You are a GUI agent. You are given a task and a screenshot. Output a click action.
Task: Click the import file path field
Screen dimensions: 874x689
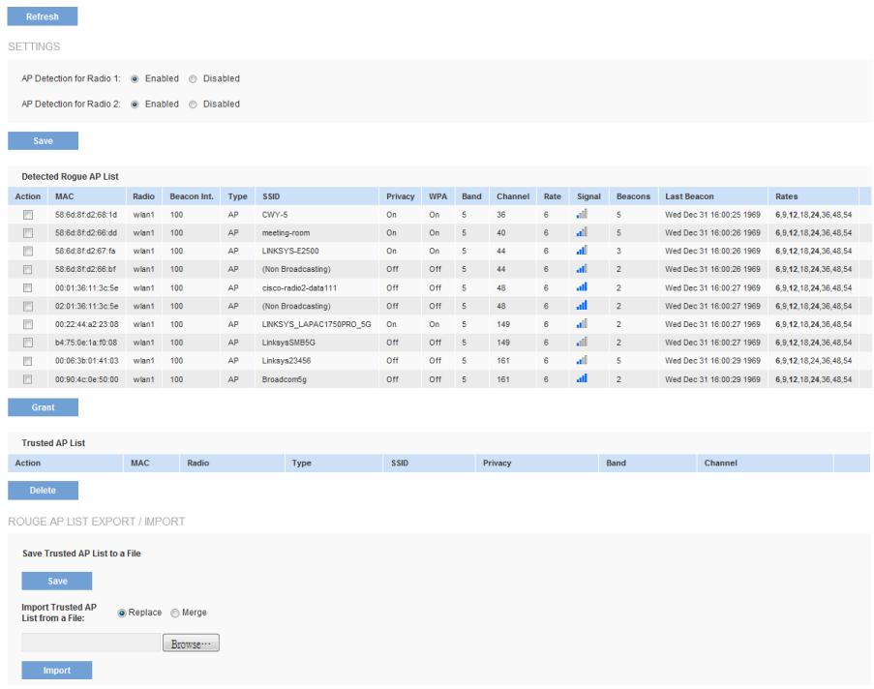coord(91,644)
